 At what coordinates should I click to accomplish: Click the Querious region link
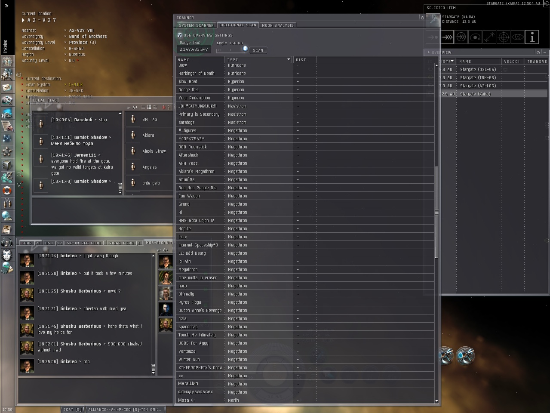tap(77, 55)
